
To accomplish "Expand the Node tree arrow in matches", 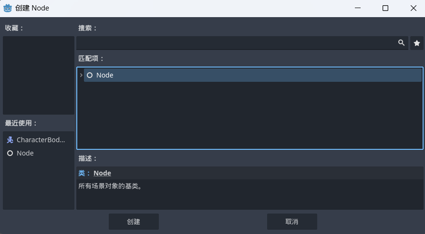I will point(81,75).
